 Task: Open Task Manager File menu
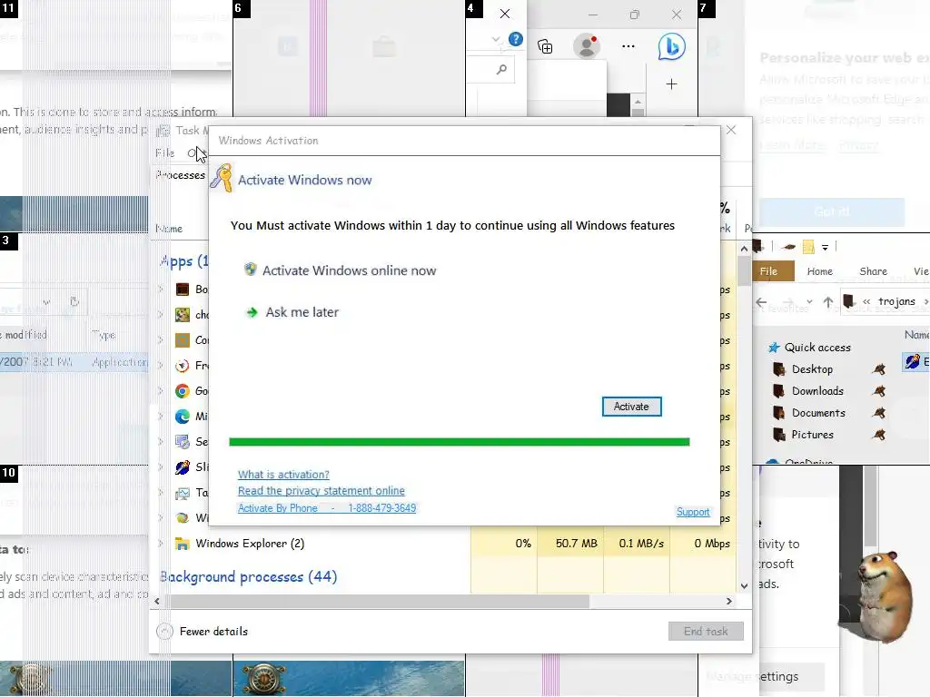pyautogui.click(x=165, y=152)
